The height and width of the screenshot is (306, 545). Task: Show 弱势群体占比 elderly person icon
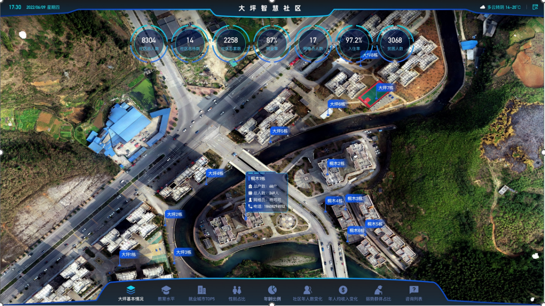coord(378,290)
